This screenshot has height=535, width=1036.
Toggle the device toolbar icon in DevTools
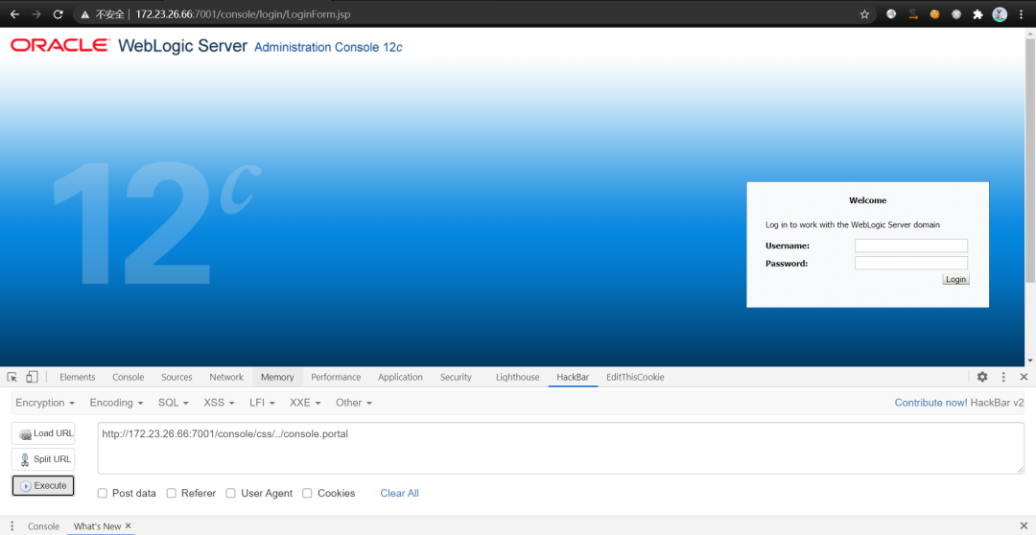click(32, 377)
